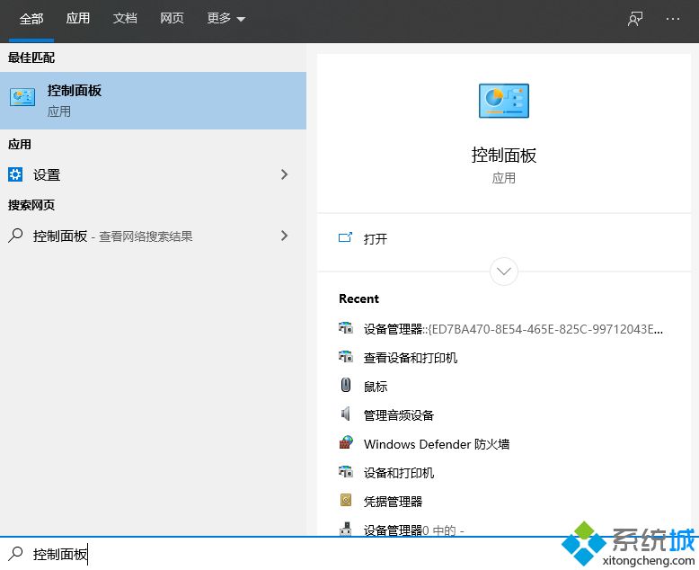Click the magnifier icon beside web search result
Viewport: 699px width, 570px height.
click(15, 235)
